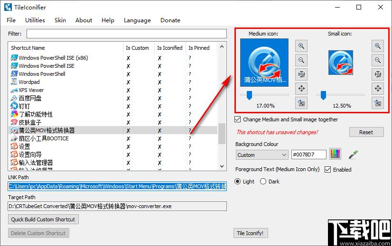
Task: Toggle Foreground Text Enabled checkbox
Action: coord(327,170)
